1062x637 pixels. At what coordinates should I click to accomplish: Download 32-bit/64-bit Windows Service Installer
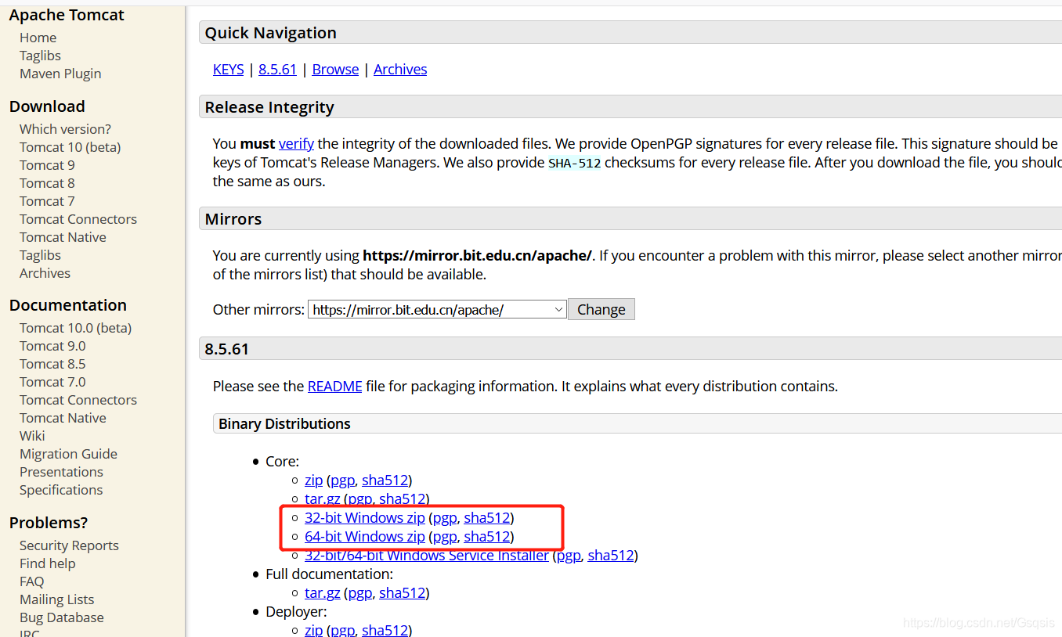[427, 555]
